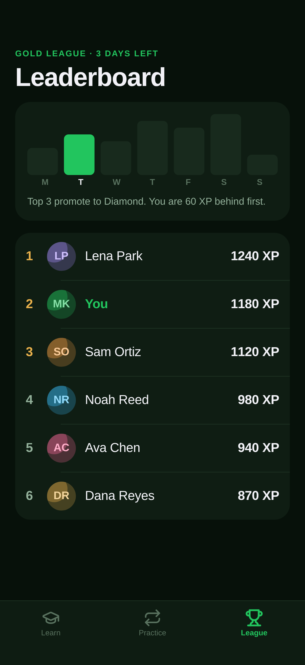Tap Noah Reed's NR avatar
This screenshot has width=305, height=665.
click(61, 400)
